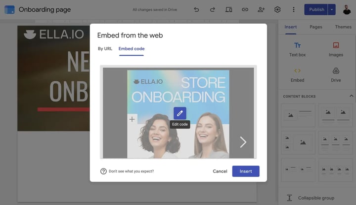The image size is (356, 205).
Task: Pick the two-image content block
Action: coord(336,115)
